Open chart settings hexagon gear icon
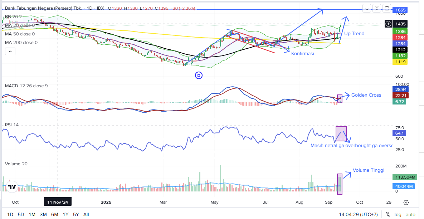 (406, 203)
